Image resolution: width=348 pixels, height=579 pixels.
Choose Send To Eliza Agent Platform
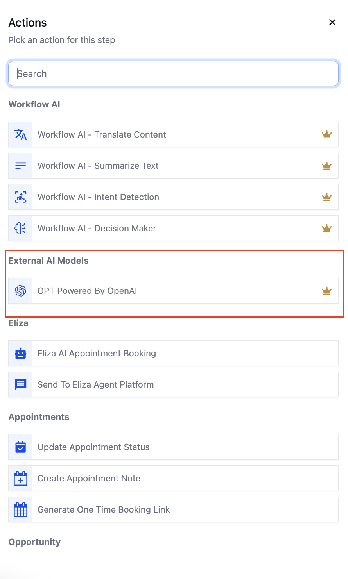point(95,384)
